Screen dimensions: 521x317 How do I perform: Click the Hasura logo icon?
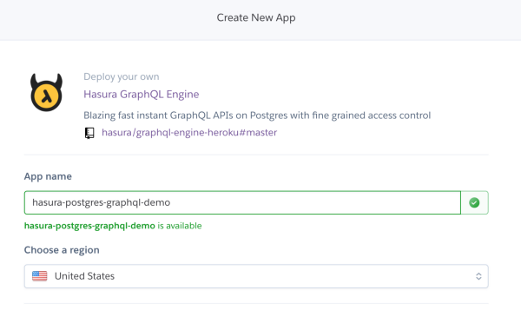[x=47, y=92]
